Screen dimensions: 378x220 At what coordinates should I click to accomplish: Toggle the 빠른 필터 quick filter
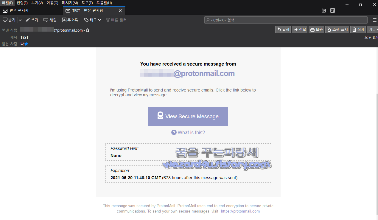[x=116, y=20]
